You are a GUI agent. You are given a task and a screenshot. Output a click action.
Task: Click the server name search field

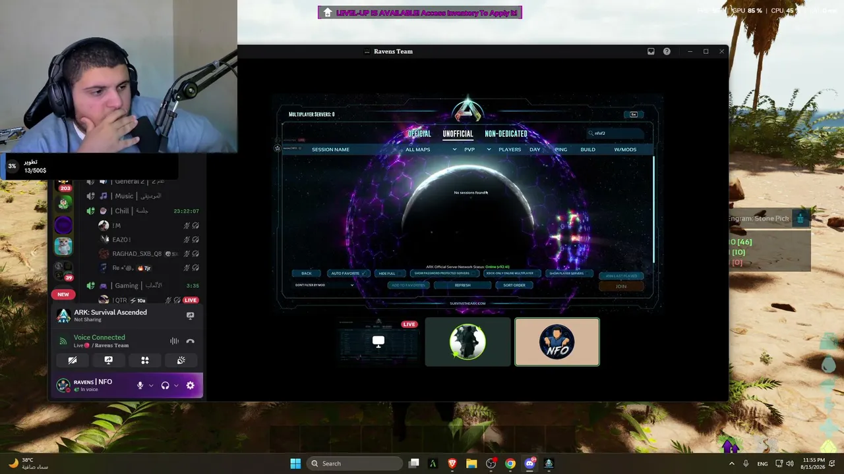point(615,133)
